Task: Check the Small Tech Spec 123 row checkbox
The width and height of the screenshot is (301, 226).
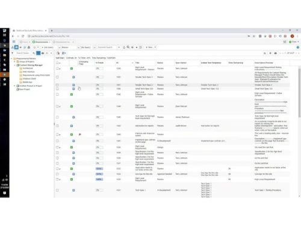Action: (x=57, y=89)
